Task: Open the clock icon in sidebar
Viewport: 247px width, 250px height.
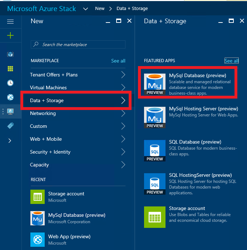Action: click(10, 83)
